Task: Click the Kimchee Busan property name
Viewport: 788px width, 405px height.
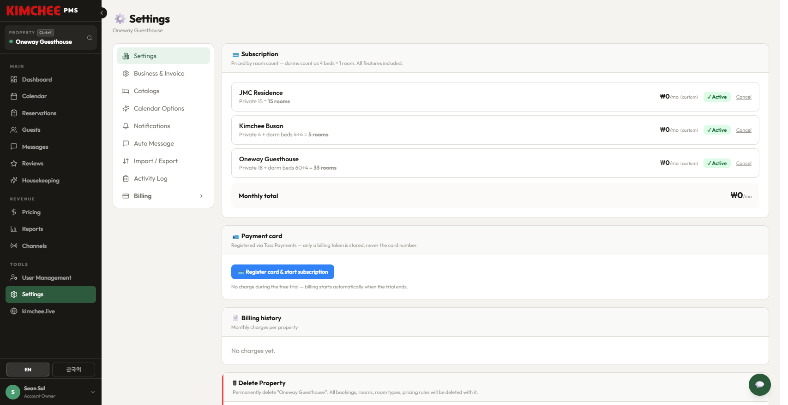Action: coord(261,126)
